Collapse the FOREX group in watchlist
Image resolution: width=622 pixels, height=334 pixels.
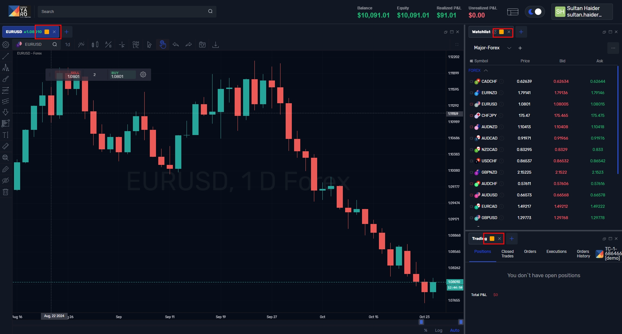[x=486, y=70]
